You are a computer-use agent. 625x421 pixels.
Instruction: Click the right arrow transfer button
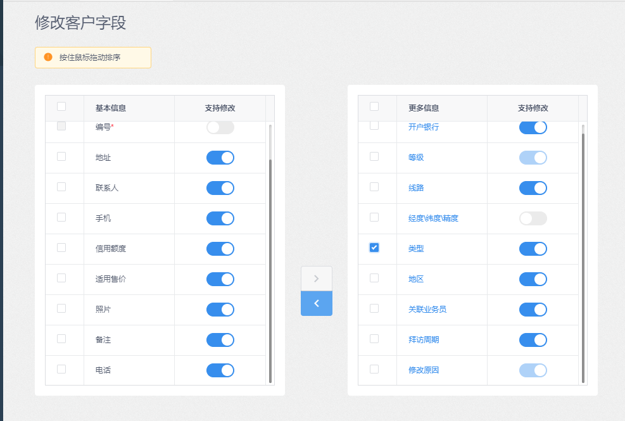point(317,279)
